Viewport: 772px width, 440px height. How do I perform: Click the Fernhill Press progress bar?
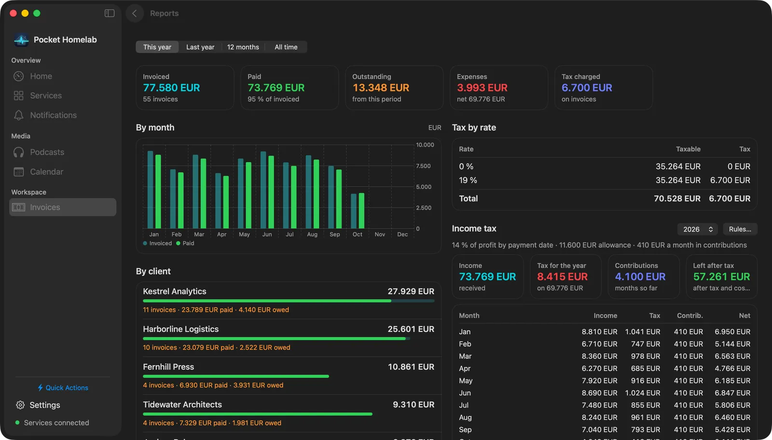236,376
